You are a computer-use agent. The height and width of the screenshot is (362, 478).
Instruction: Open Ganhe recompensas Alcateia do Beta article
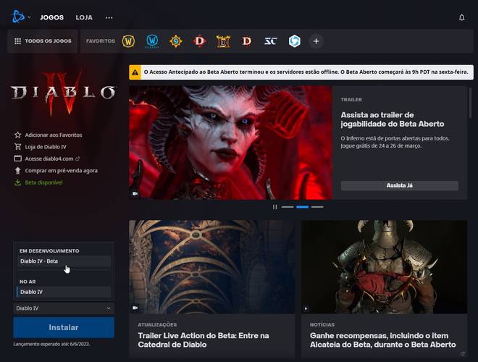point(383,340)
